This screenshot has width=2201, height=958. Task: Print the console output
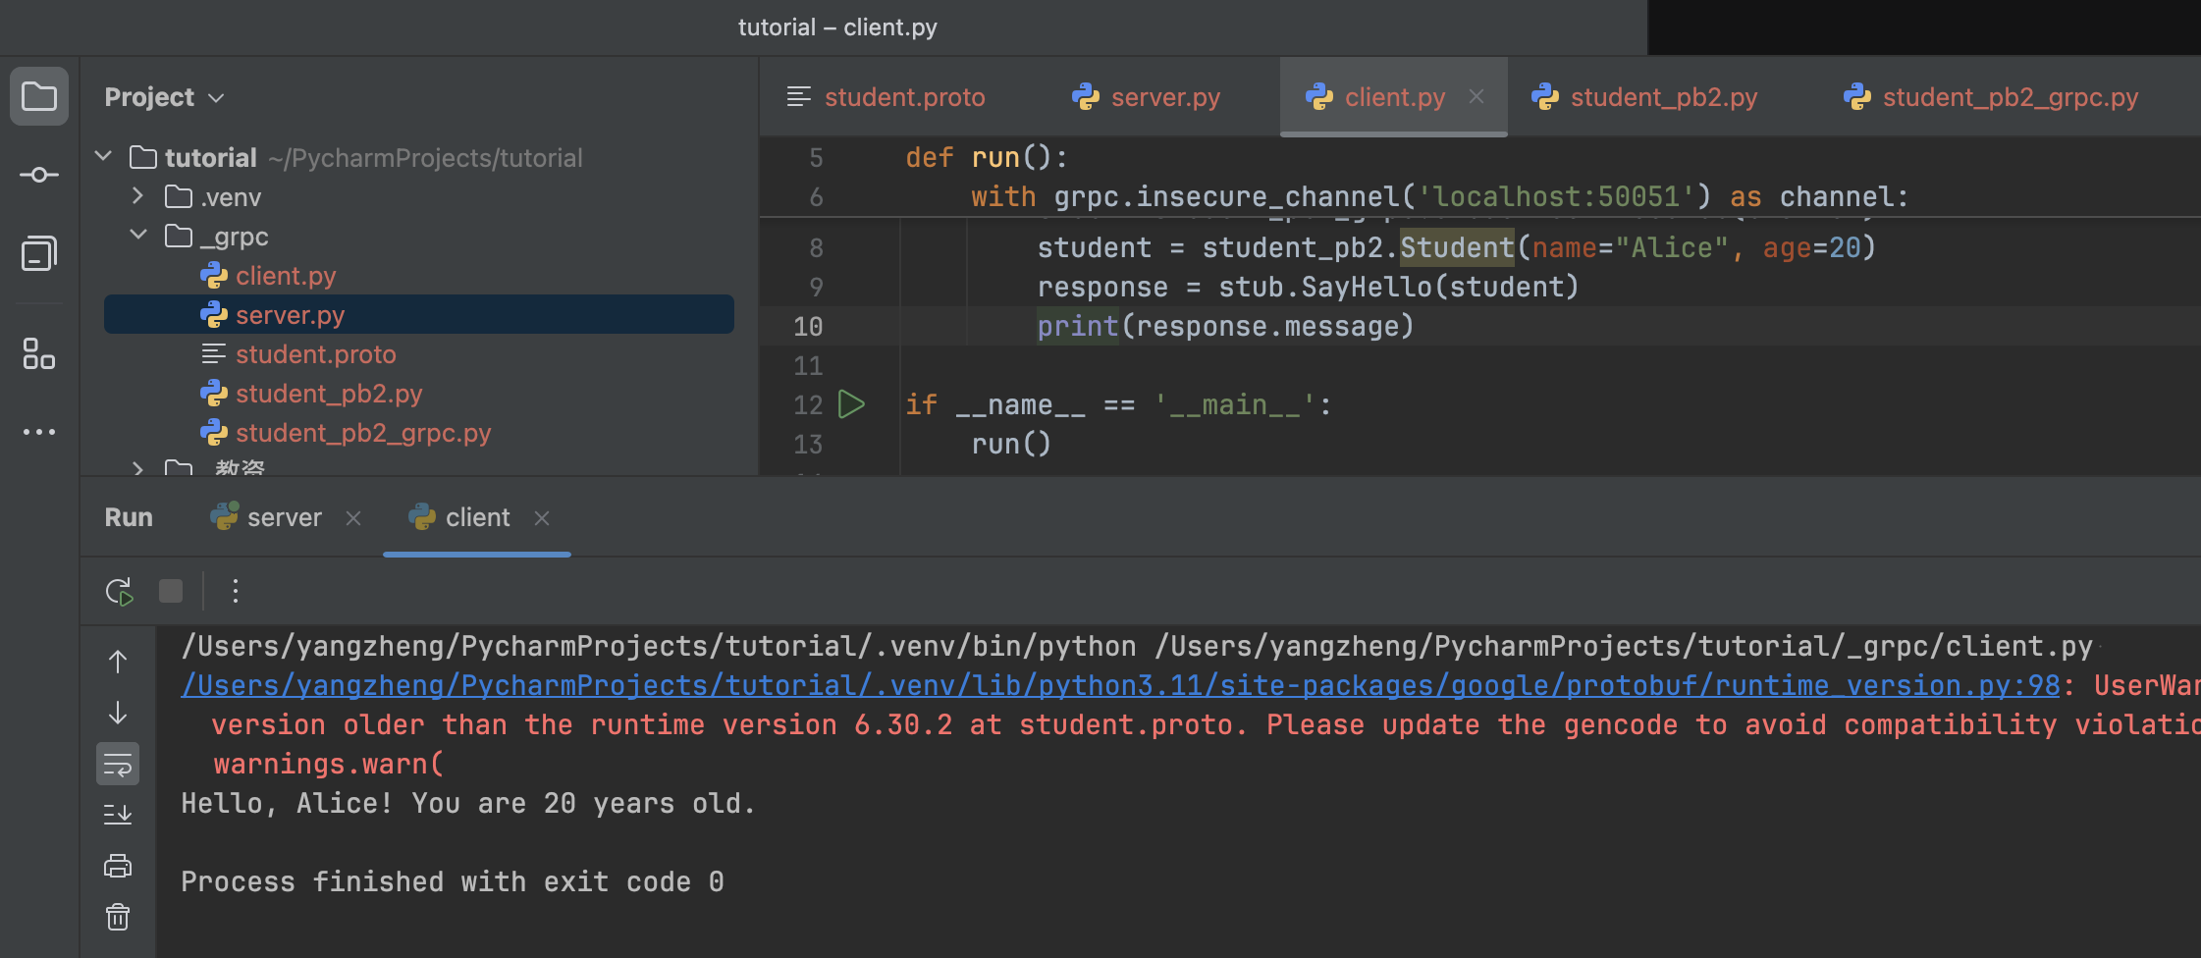tap(118, 866)
